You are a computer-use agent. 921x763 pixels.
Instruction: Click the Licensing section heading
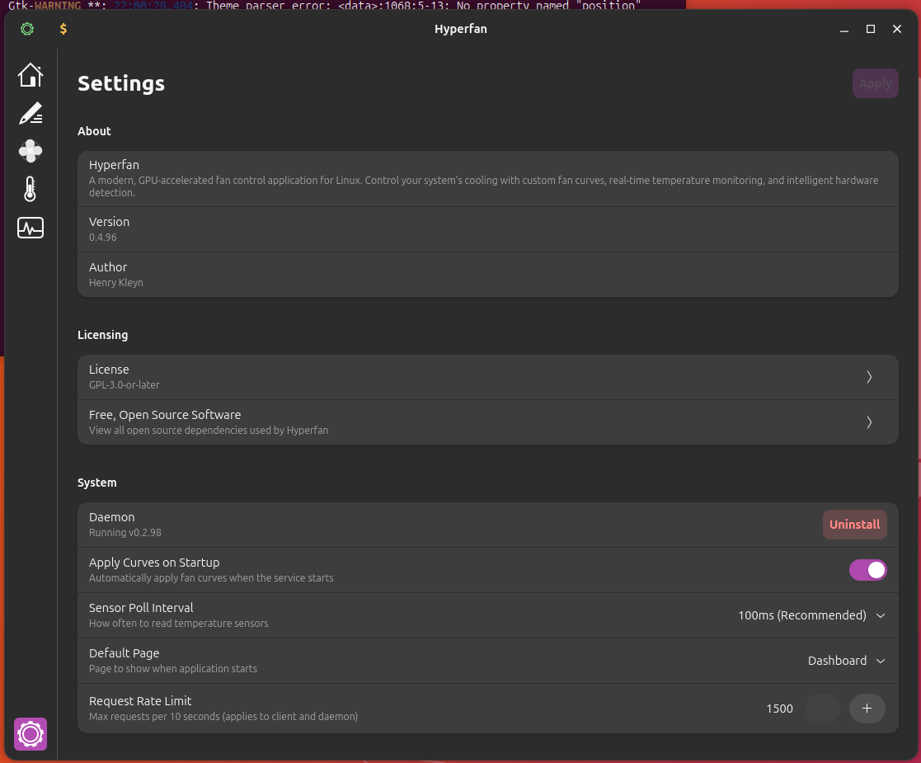(103, 335)
